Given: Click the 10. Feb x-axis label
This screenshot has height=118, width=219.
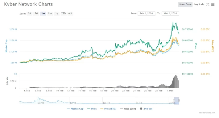Looking at the screenshot, I should click(60, 91).
